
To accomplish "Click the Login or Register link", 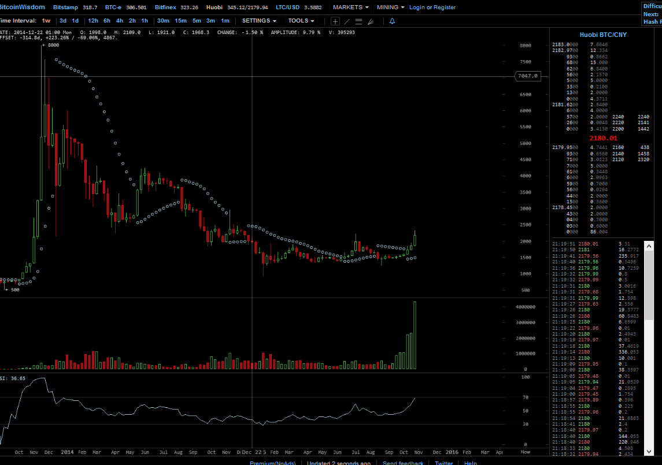I will (x=432, y=7).
